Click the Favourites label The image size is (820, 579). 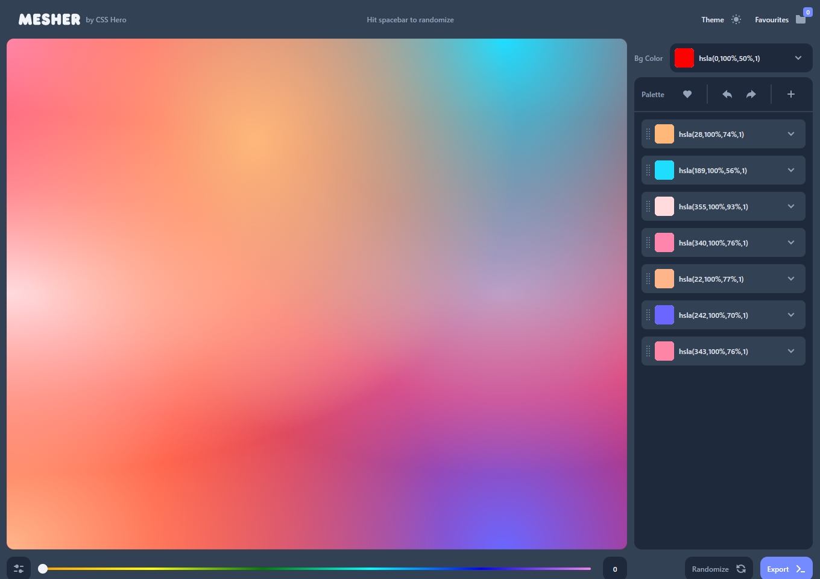pyautogui.click(x=772, y=20)
